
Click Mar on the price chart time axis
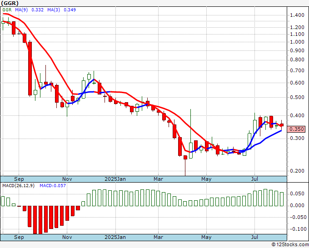tap(158, 179)
